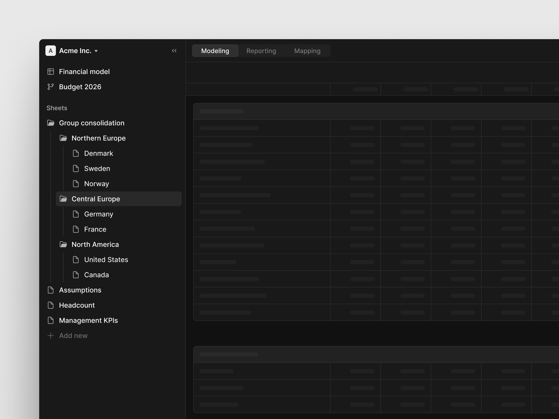Screen dimensions: 559x419
Task: Open the Sweden sheet
Action: (x=97, y=169)
